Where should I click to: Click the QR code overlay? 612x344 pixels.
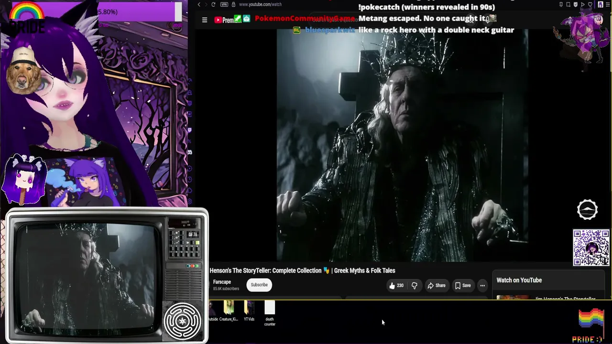pos(591,247)
